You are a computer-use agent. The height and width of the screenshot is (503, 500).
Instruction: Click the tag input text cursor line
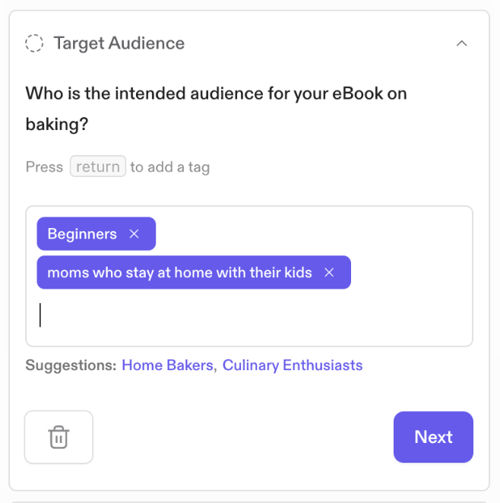coord(41,315)
